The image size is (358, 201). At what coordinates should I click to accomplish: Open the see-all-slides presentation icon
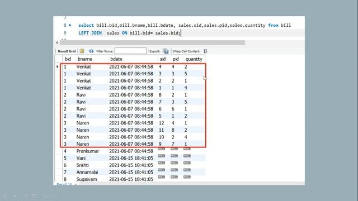coord(35,195)
